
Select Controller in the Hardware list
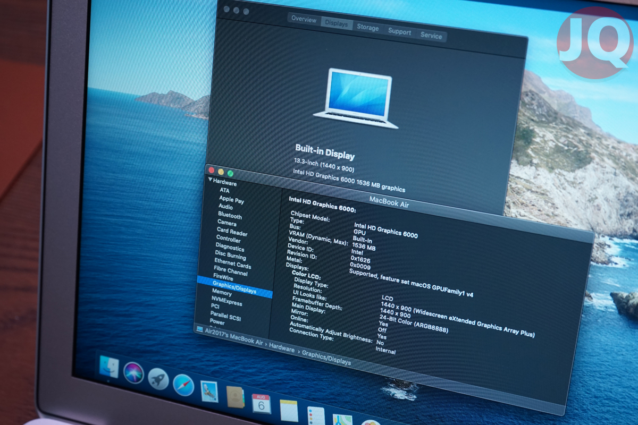click(229, 240)
